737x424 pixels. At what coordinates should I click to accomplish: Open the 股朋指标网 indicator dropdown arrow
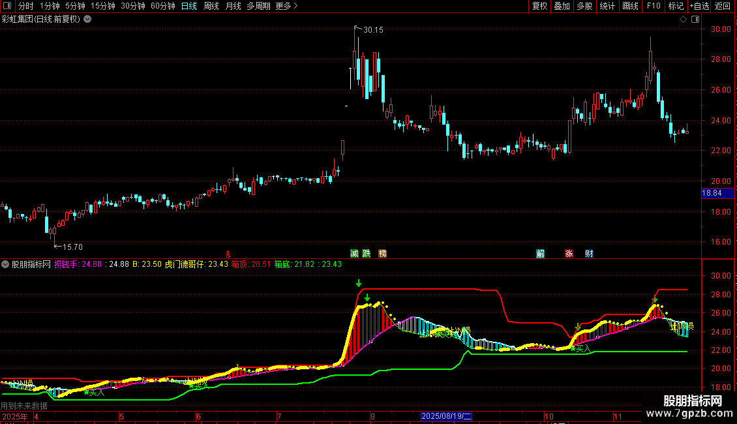click(5, 264)
